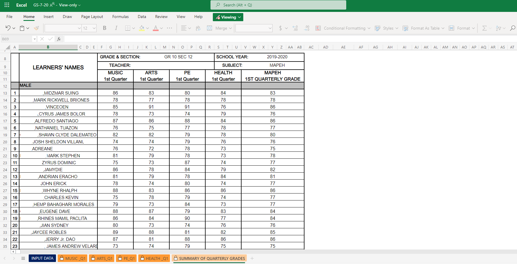
Task: Select SUMMARY OF QUARTERLY GRADES sheet tab
Action: click(209, 258)
